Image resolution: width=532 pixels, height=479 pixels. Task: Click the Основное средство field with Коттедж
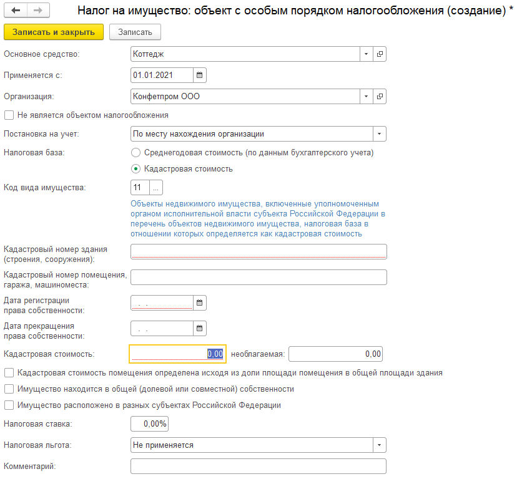[245, 54]
